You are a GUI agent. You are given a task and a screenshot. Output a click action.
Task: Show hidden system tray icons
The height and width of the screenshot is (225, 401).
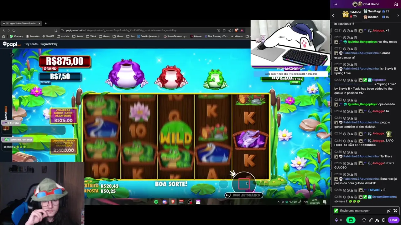click(x=279, y=202)
